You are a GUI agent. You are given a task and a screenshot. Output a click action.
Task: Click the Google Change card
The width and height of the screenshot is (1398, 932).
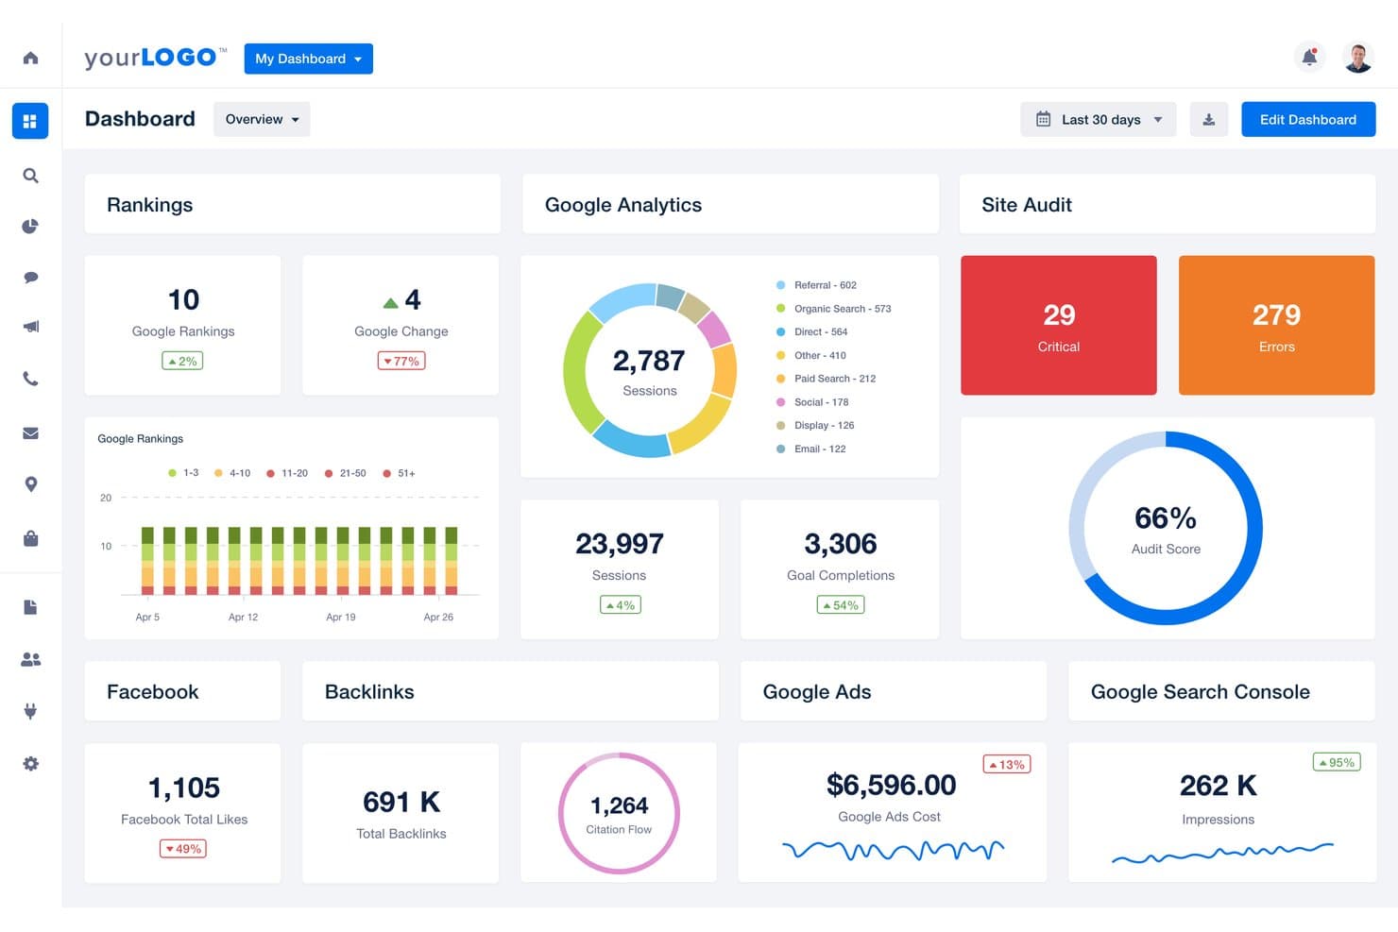pyautogui.click(x=401, y=325)
